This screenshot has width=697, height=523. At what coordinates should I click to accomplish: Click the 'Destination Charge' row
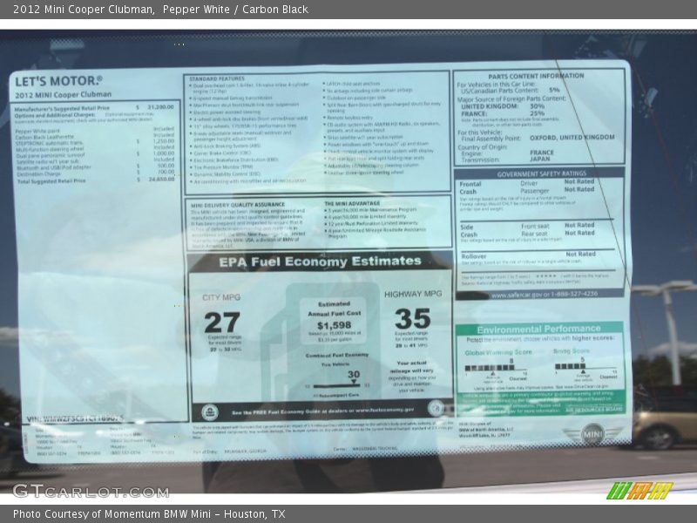pyautogui.click(x=96, y=173)
